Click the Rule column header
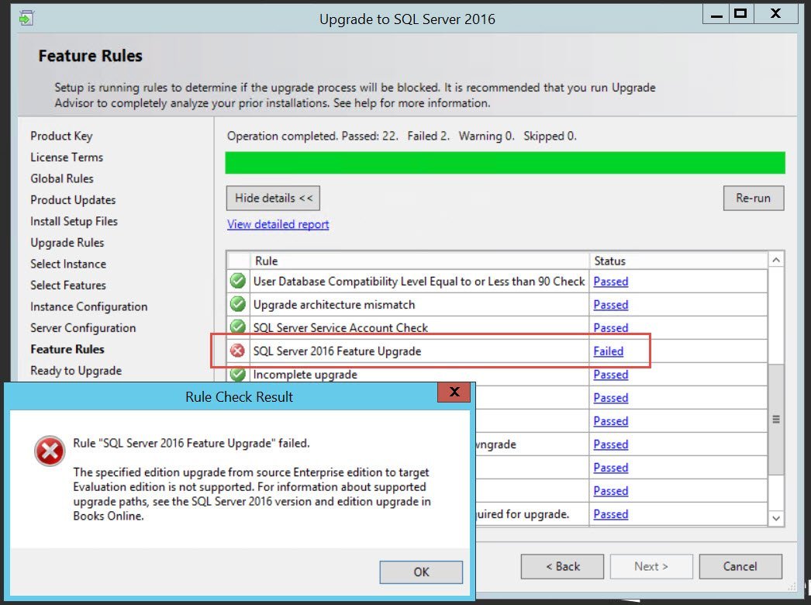Image resolution: width=811 pixels, height=605 pixels. coord(419,261)
